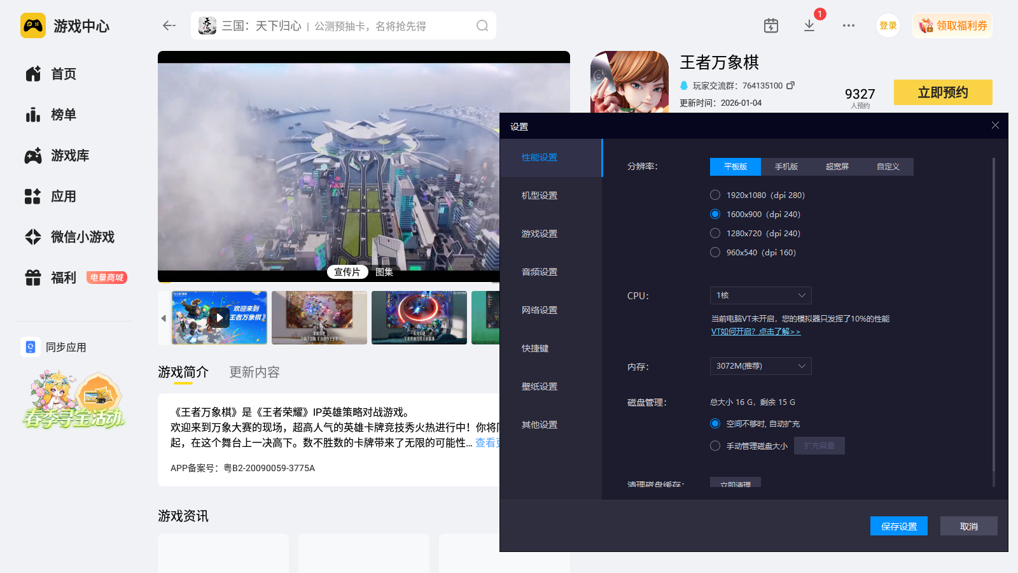Switch to 自定义 resolution tab
Viewport: 1018px width, 573px height.
click(x=888, y=167)
